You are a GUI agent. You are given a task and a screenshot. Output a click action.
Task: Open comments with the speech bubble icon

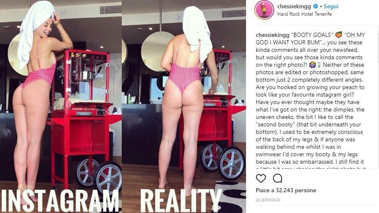(x=278, y=179)
